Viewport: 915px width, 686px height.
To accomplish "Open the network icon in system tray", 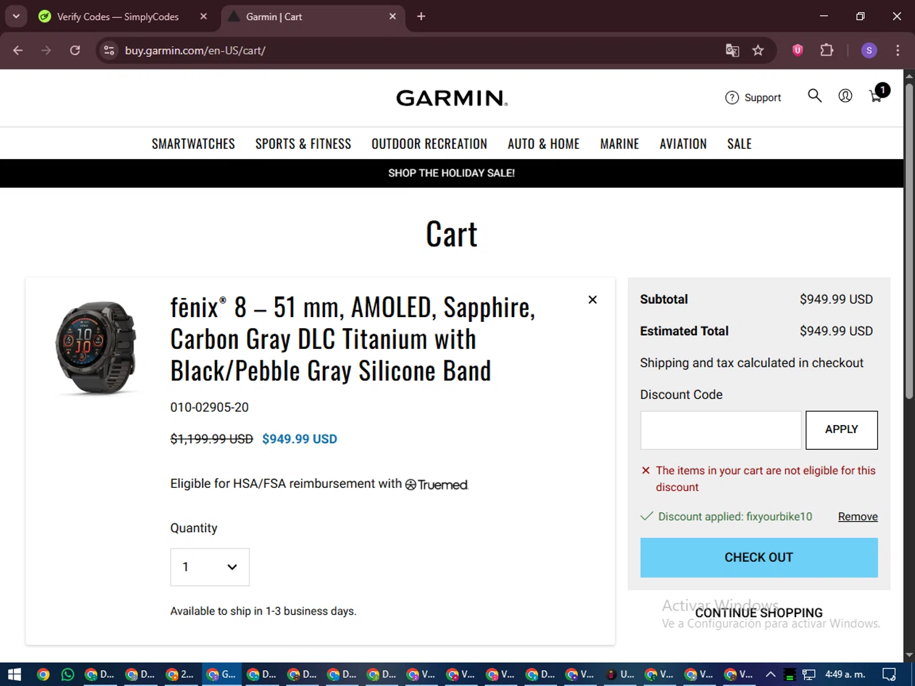I will (x=809, y=674).
